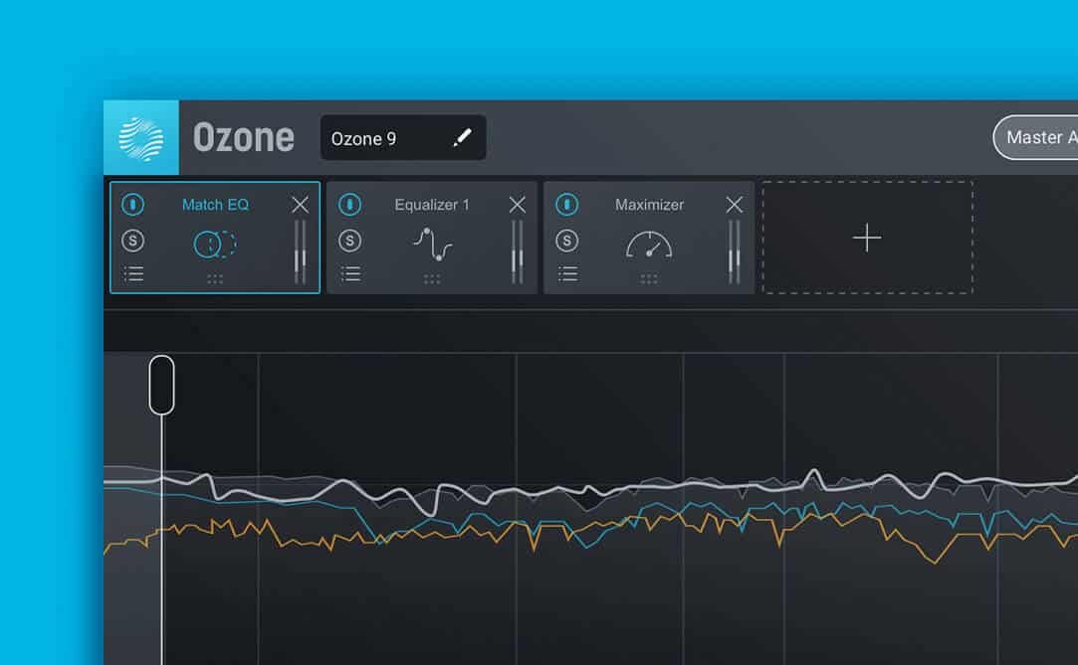Toggle Match EQ module bypass power button

(x=133, y=205)
